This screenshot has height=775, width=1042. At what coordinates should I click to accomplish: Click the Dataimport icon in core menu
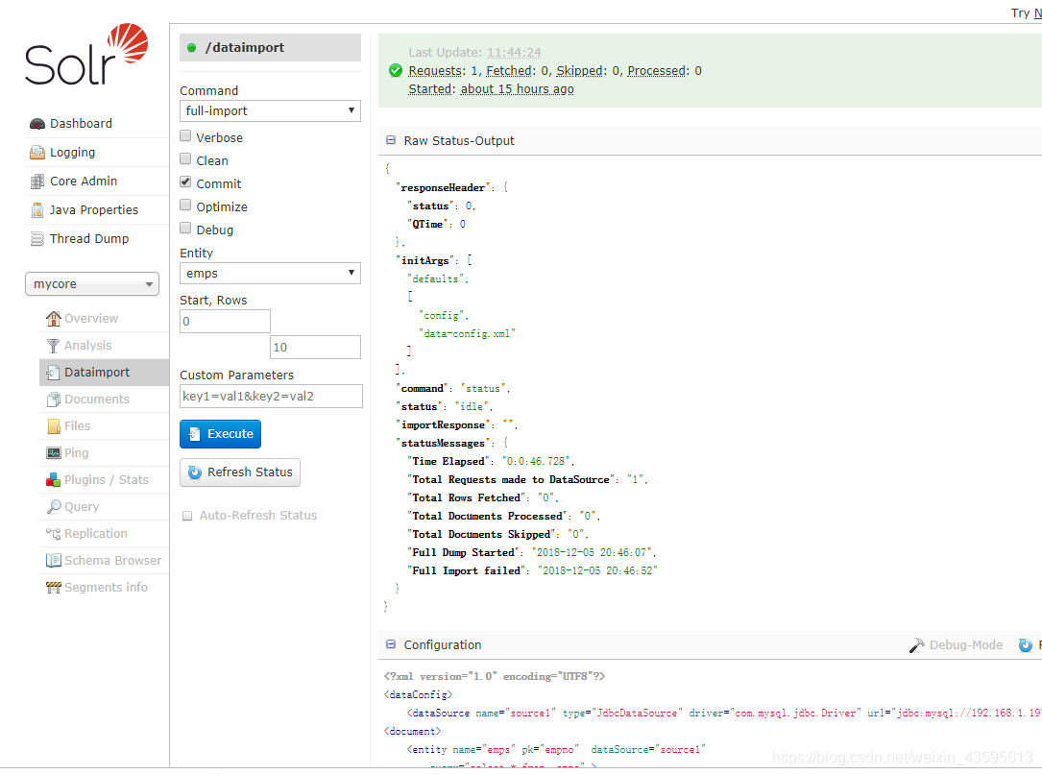[x=53, y=373]
